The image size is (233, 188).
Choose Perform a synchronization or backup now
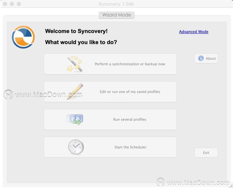pyautogui.click(x=110, y=64)
